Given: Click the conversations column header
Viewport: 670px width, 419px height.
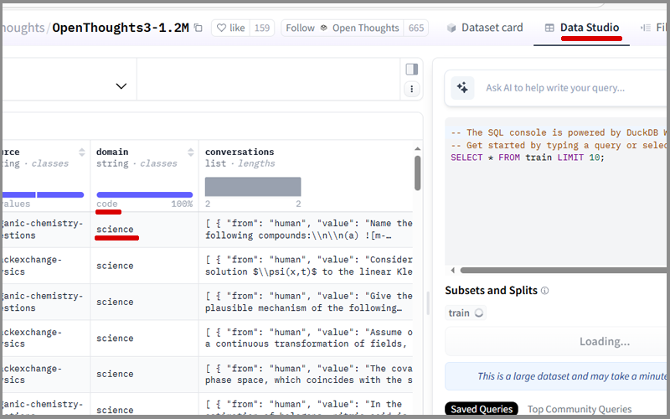Looking at the screenshot, I should click(x=240, y=153).
